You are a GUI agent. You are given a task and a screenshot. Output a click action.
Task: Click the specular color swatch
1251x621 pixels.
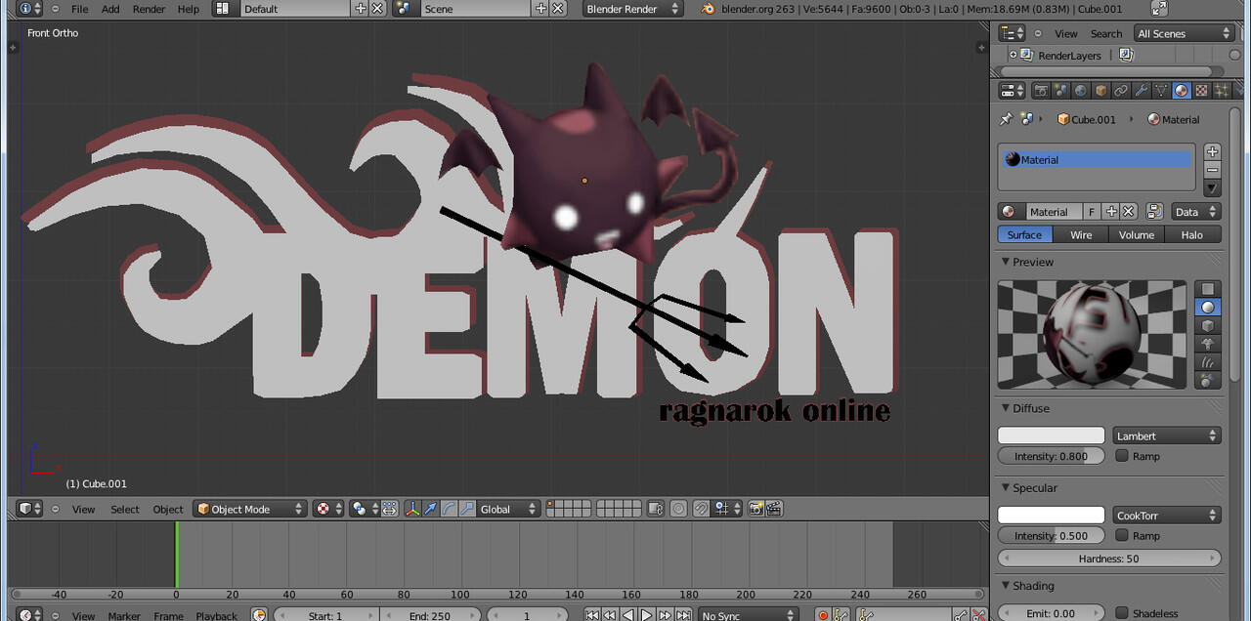(1051, 515)
